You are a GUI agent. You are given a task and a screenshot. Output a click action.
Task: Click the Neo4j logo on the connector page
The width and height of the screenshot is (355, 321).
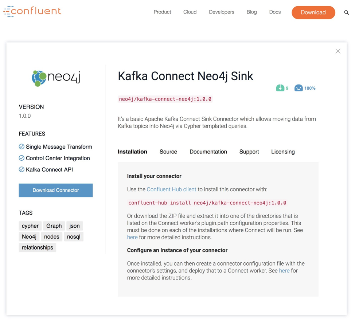pyautogui.click(x=55, y=78)
